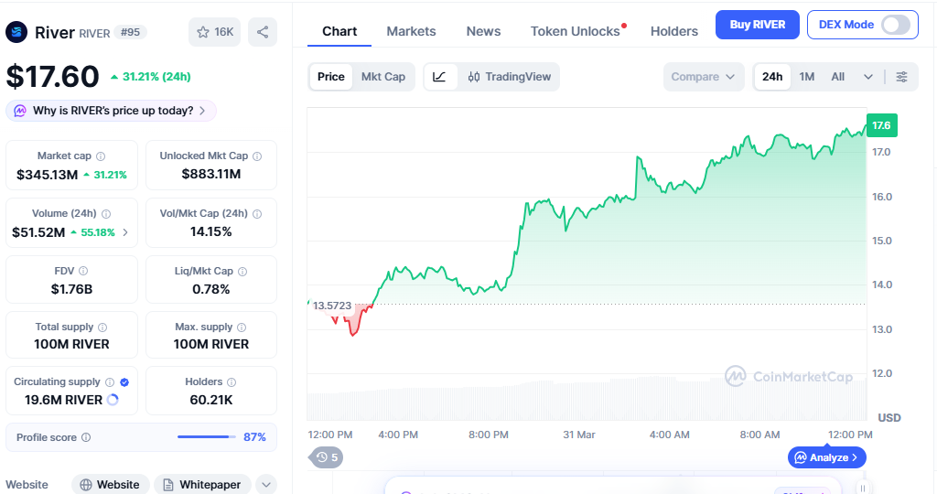937x494 pixels.
Task: Expand more website links chevron
Action: tap(266, 485)
